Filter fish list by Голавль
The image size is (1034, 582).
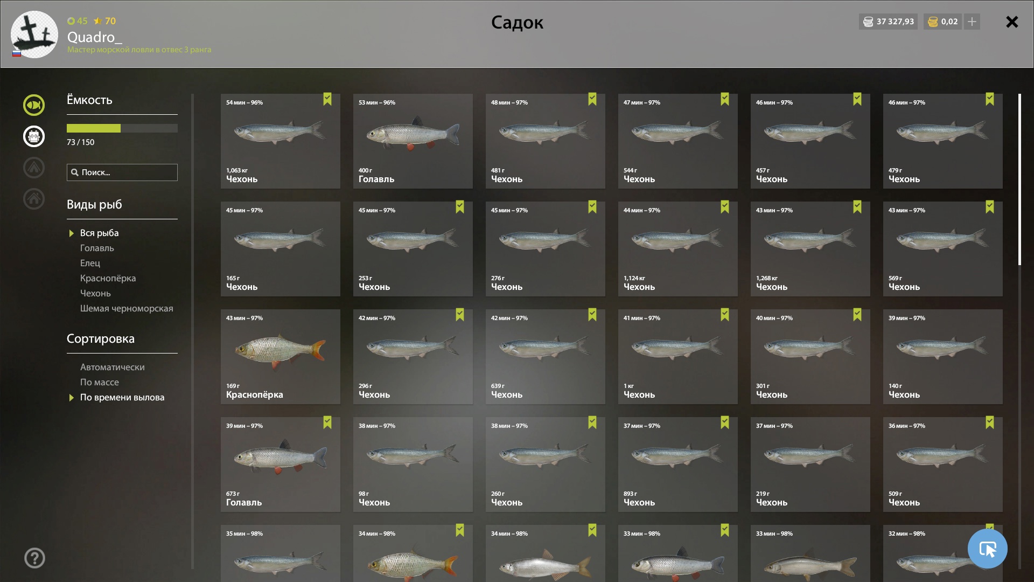[x=97, y=248]
